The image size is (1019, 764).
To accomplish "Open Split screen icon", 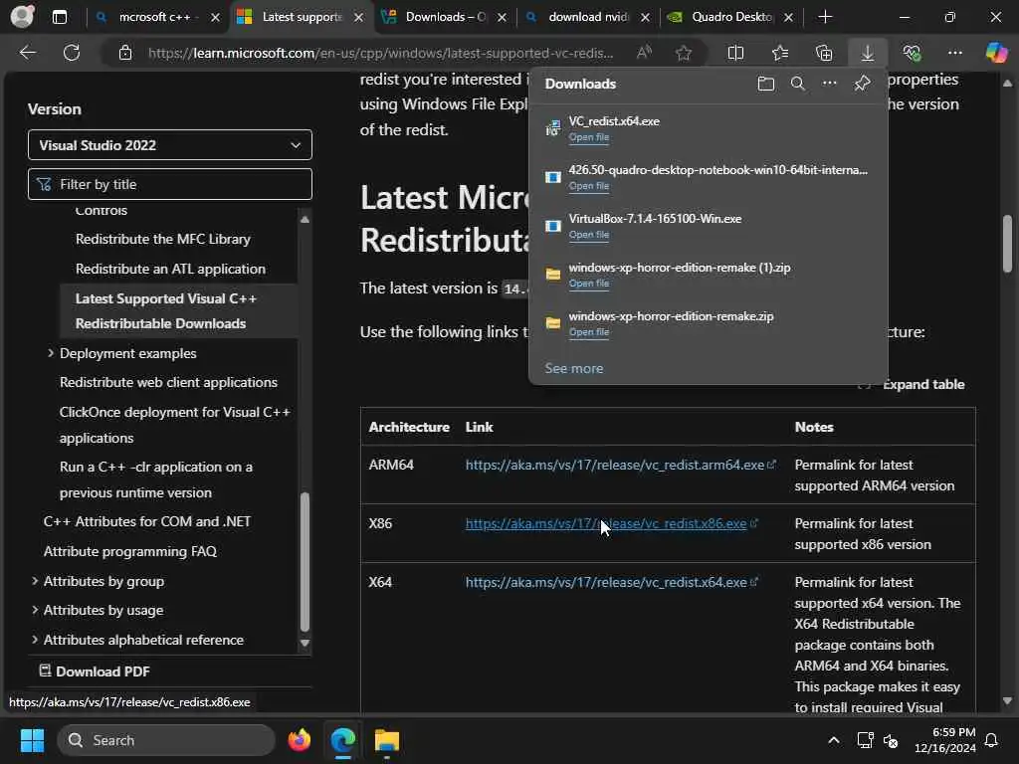I will point(735,53).
